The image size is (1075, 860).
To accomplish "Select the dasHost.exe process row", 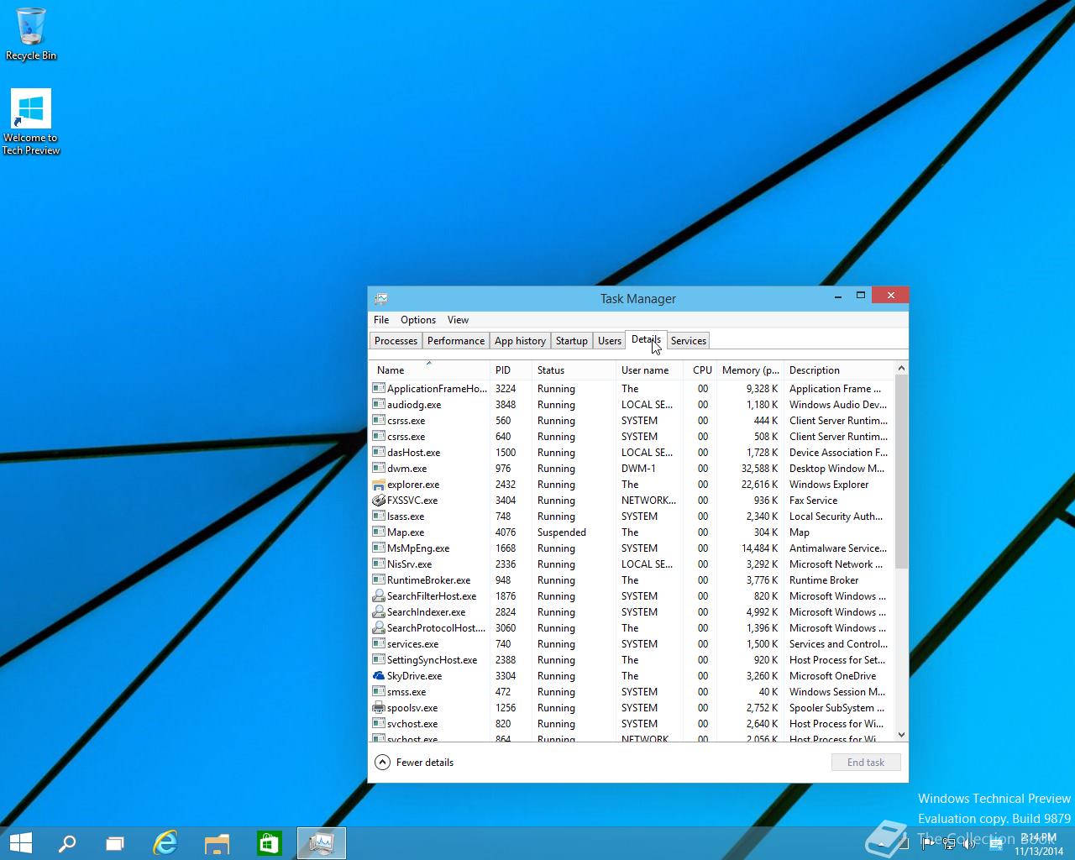I will point(632,453).
